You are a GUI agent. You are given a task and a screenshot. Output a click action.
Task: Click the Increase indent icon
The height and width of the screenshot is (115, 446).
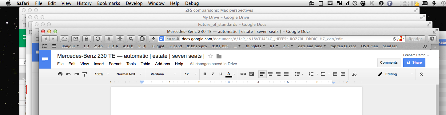point(343,74)
